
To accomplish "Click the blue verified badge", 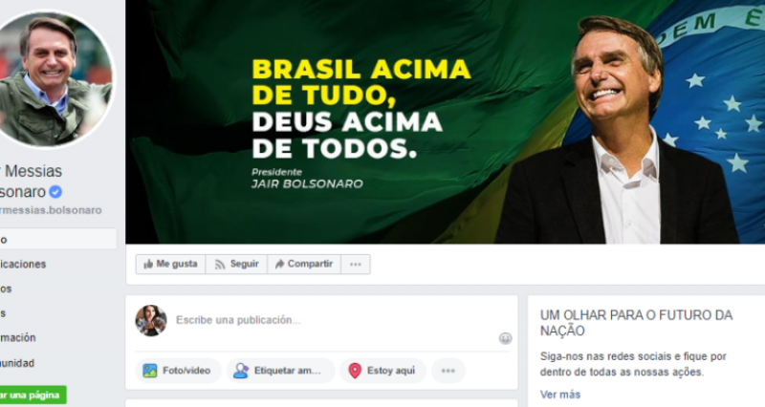I will tap(55, 192).
